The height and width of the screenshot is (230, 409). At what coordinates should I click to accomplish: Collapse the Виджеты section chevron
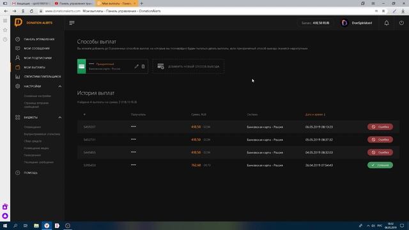59,118
